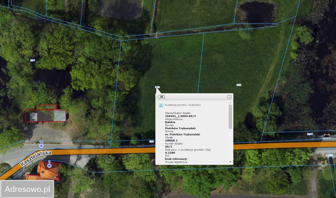This screenshot has width=336, height=198.
Task: Select address point number 9 on map
Action: tap(49, 165)
